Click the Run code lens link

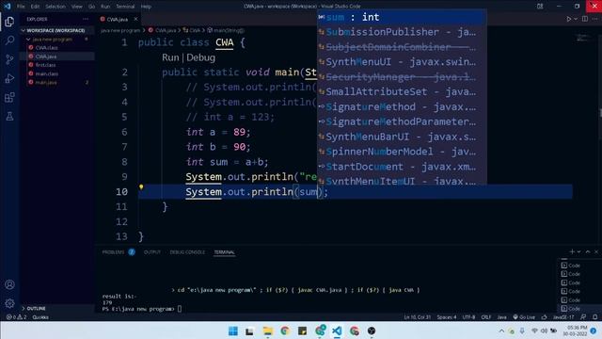pyautogui.click(x=170, y=57)
